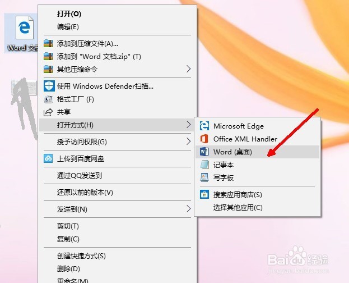This screenshot has height=283, width=349.
Task: Click the share icon beside 共享
Action: click(x=48, y=112)
